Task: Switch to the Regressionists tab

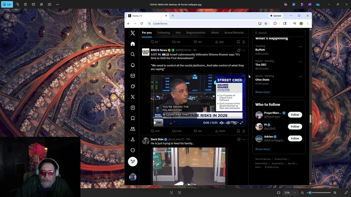Action: (x=196, y=33)
